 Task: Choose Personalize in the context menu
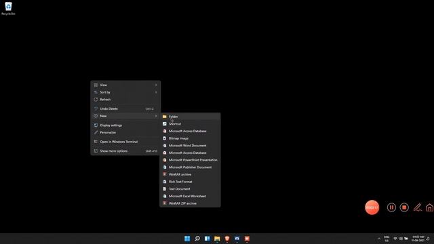[125, 133]
